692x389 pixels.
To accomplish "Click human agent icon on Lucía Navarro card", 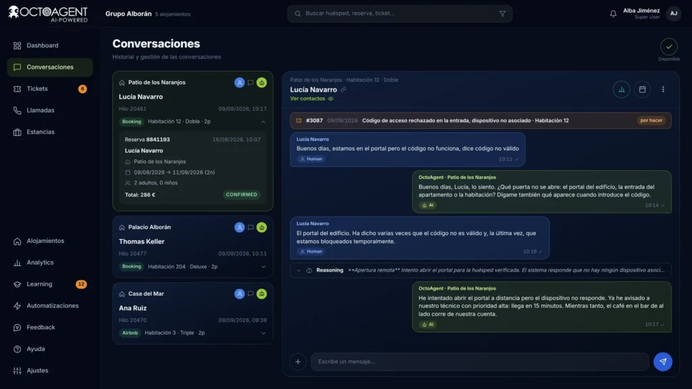I will (239, 82).
